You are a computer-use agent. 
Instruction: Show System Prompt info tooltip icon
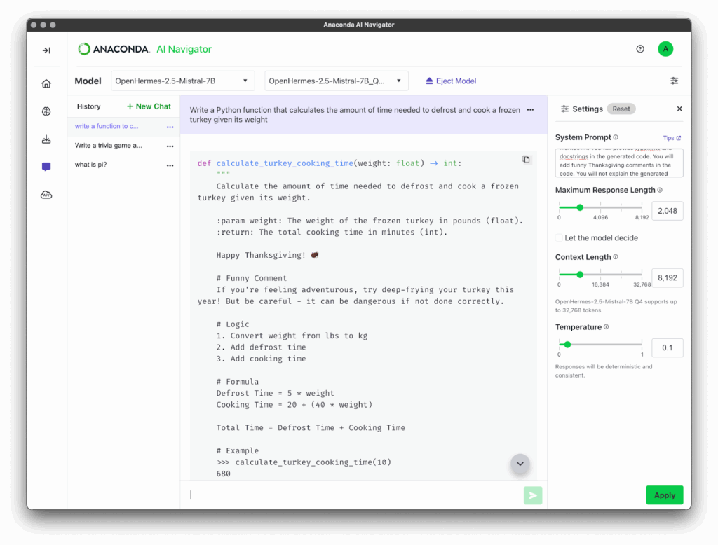(616, 137)
